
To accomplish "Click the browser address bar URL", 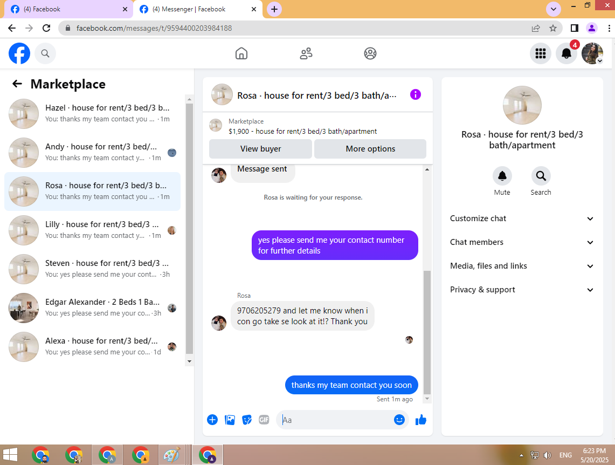I will [154, 28].
